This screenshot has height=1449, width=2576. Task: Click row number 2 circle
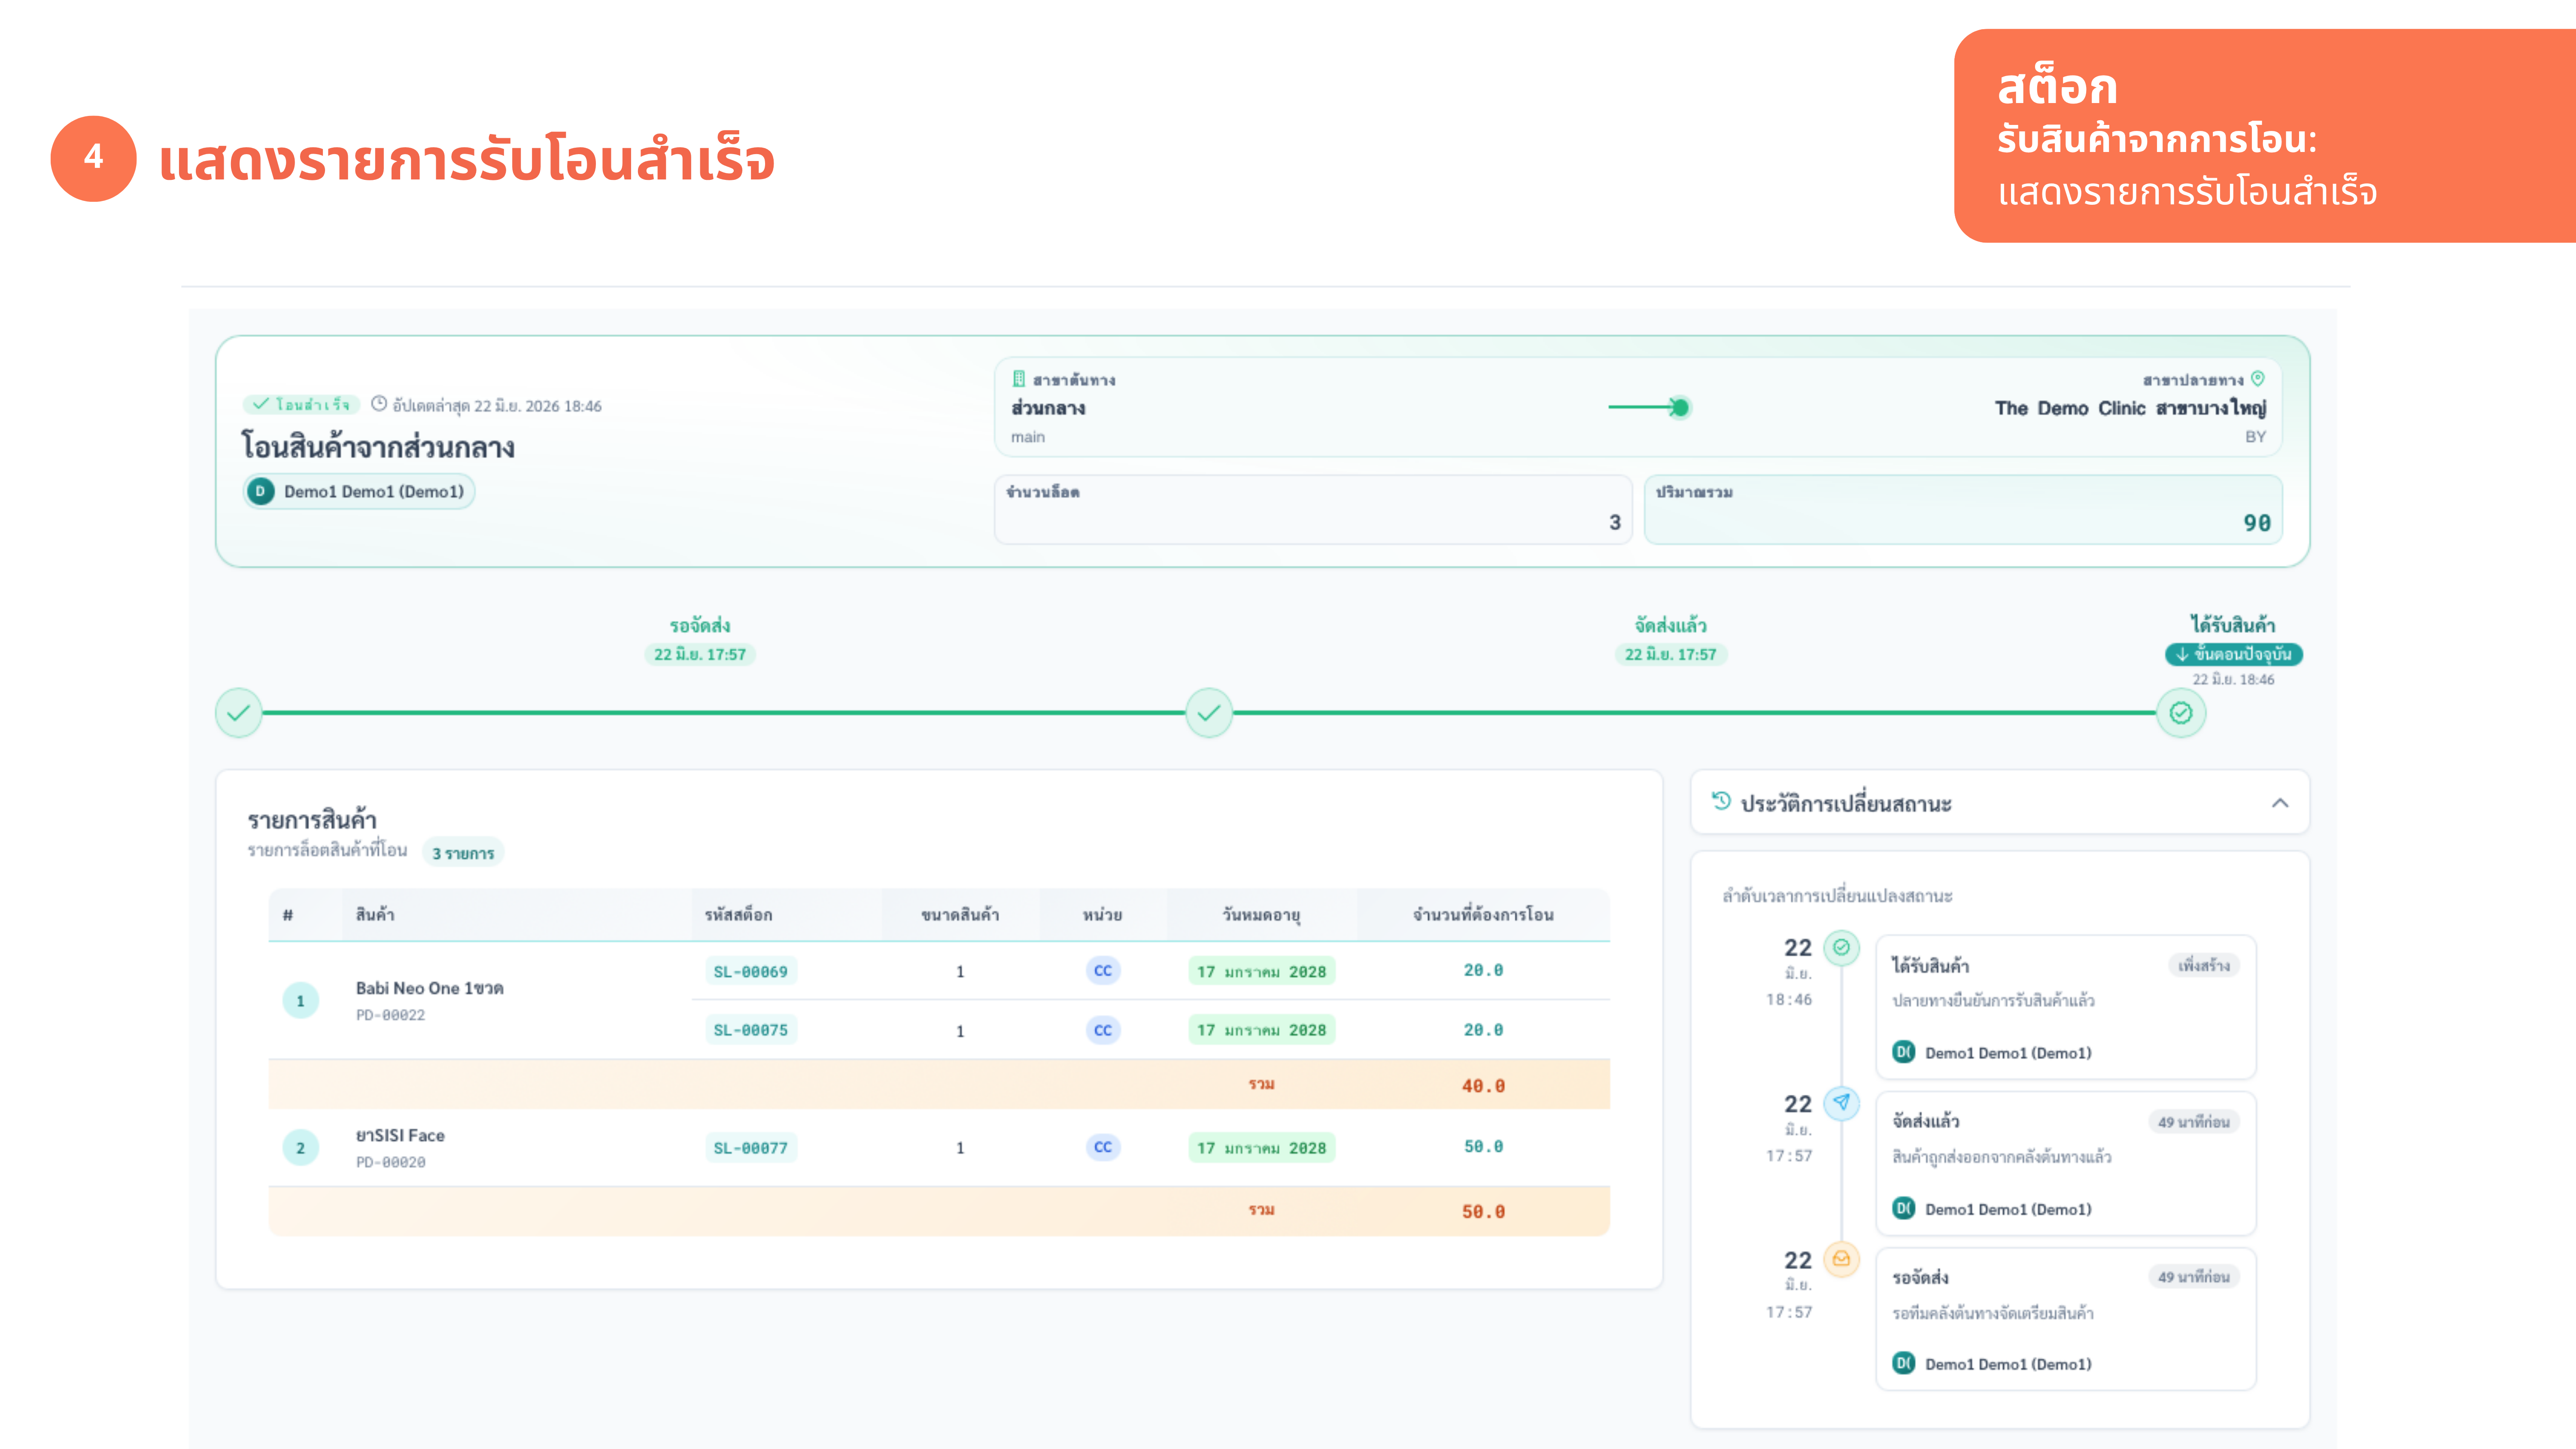click(x=300, y=1148)
